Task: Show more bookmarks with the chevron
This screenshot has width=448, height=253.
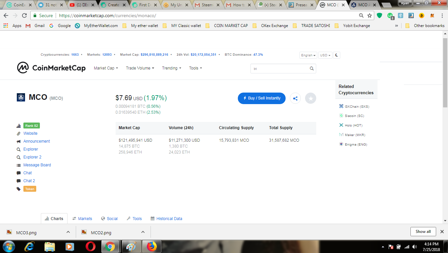Action: 396,26
